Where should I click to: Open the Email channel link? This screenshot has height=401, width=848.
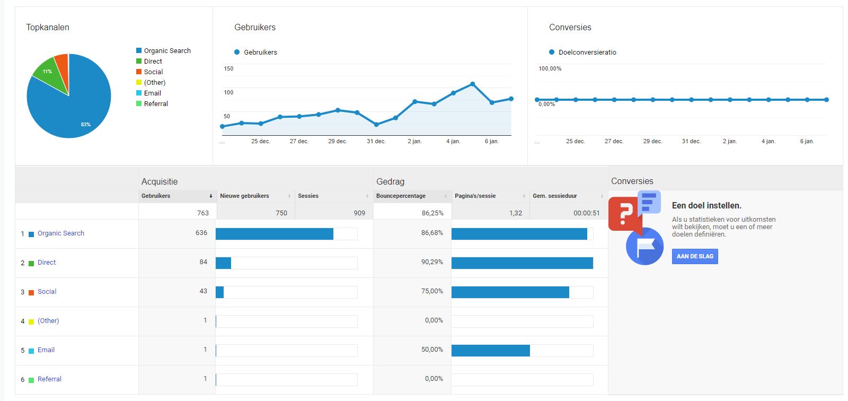[x=46, y=350]
